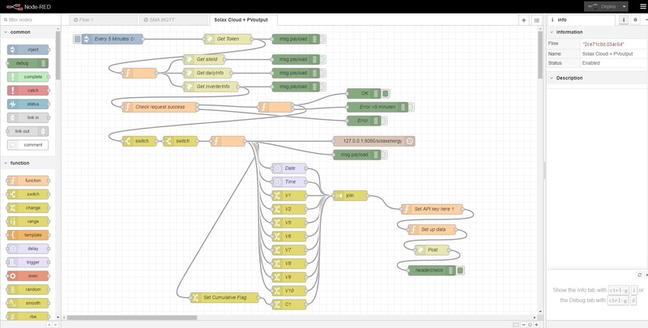Screen dimensions: 648x328
Task: Select the exec node in palette
Action: pos(28,276)
